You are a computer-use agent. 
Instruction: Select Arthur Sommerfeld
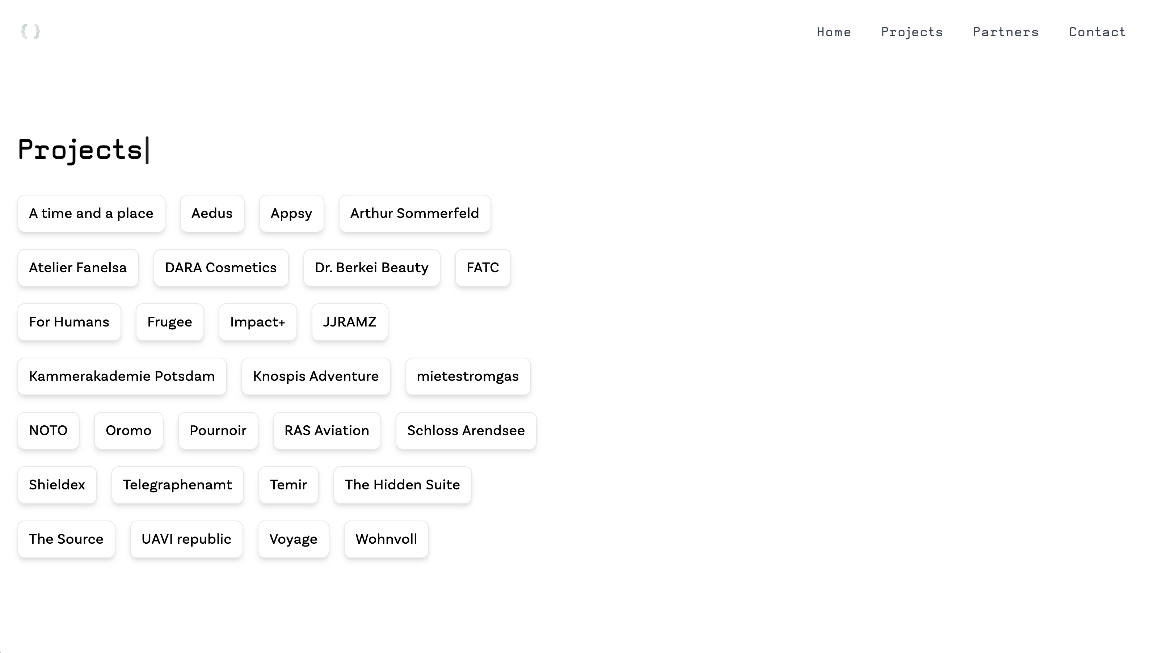pyautogui.click(x=414, y=214)
